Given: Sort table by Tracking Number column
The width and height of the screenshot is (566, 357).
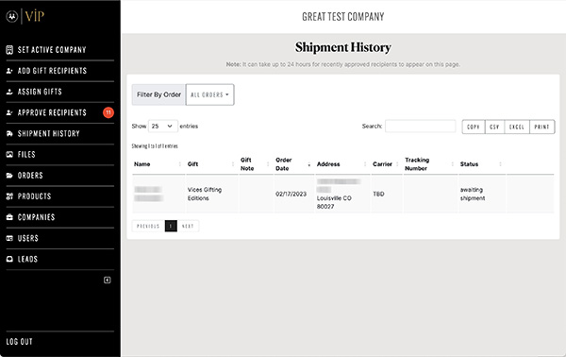Looking at the screenshot, I should click(430, 164).
